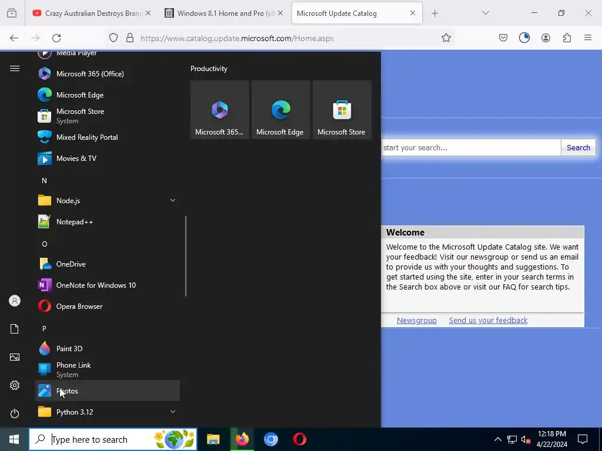Click the browser address bar URL
The width and height of the screenshot is (602, 451).
[238, 38]
